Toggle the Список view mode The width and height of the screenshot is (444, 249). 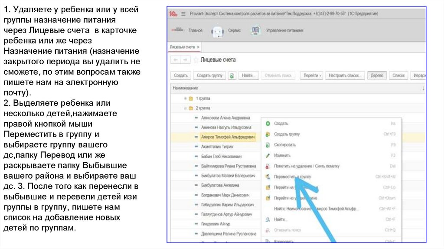pos(398,75)
